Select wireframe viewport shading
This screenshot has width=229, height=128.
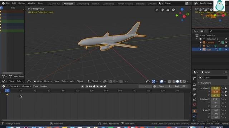pyautogui.click(x=174, y=81)
